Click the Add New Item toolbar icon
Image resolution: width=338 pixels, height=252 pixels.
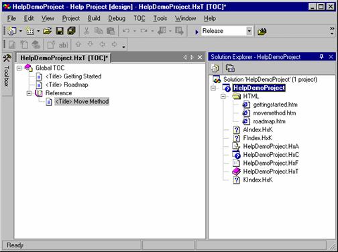coord(30,31)
